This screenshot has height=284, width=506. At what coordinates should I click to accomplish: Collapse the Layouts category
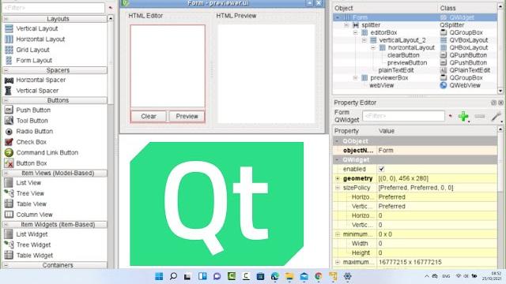(6, 19)
